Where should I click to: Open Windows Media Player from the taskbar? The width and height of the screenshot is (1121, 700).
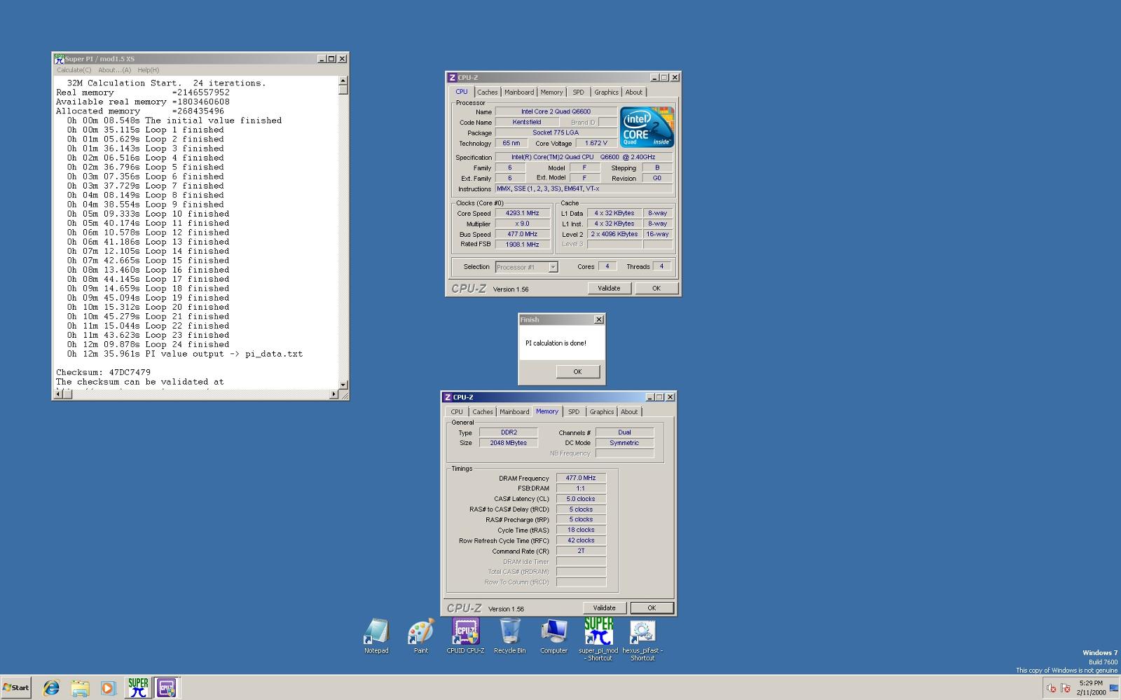(107, 688)
